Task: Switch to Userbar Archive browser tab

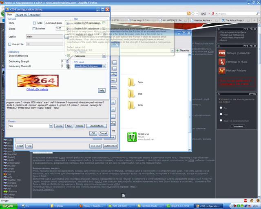Action: (x=204, y=20)
